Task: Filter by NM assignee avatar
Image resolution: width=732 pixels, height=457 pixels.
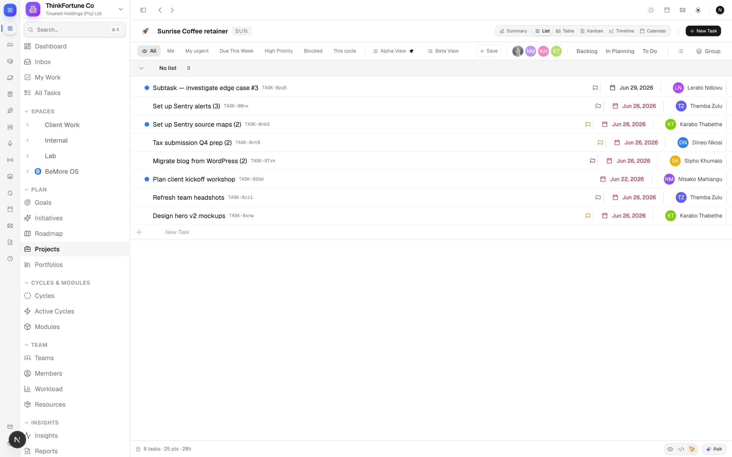Action: 531,51
